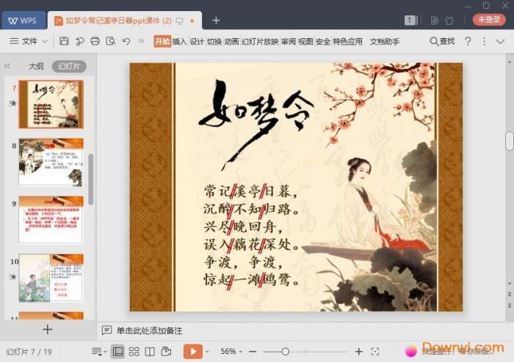This screenshot has height=362, width=514.
Task: Expand the 文件 dropdown arrow
Action: 45,42
